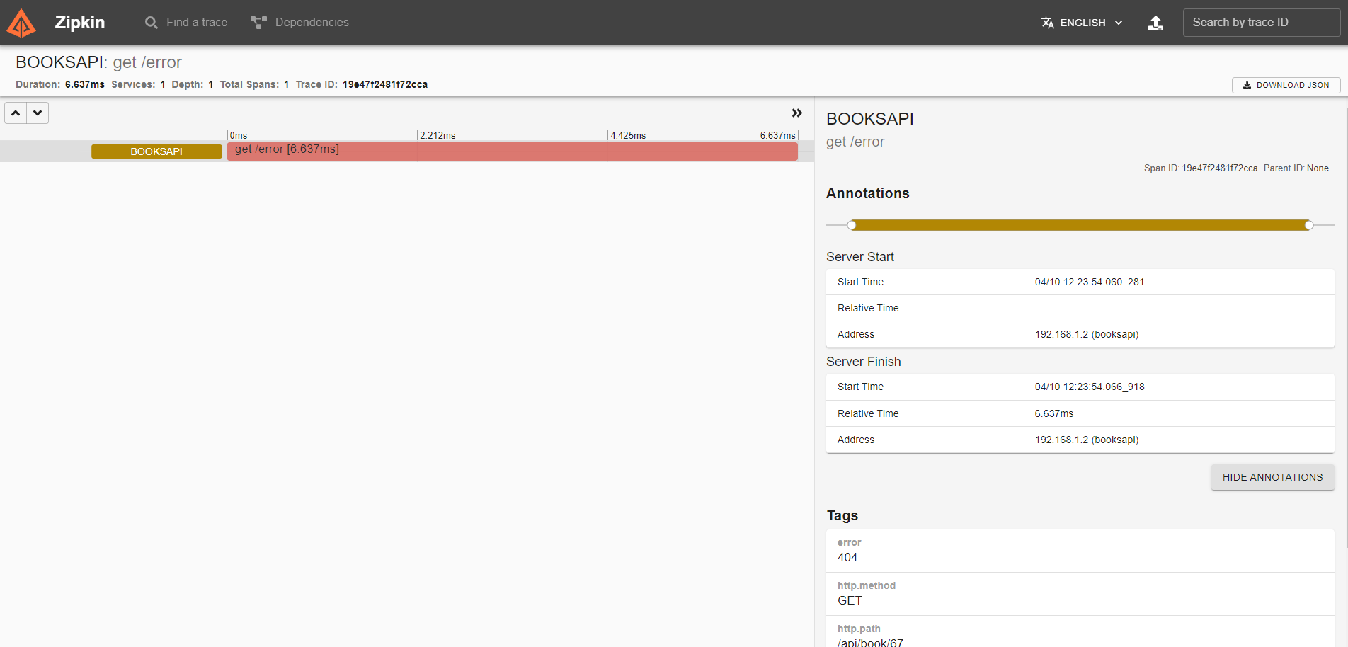Click the upload JSON icon
The height and width of the screenshot is (647, 1348).
(x=1155, y=23)
